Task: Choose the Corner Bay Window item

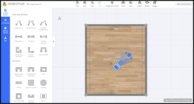Action: click(19, 52)
